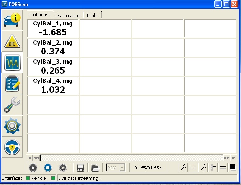Screen dimensions: 241x185
Task: Open the steering wheel help section
Action: (x=12, y=148)
